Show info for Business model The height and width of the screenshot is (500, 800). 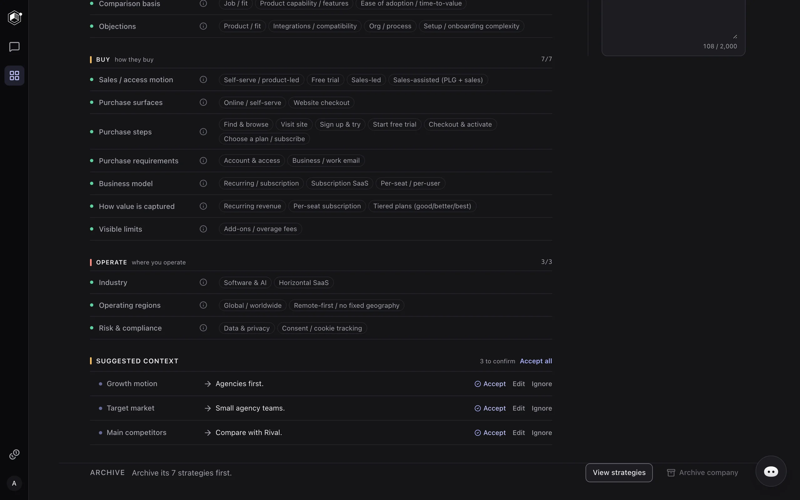(x=203, y=183)
